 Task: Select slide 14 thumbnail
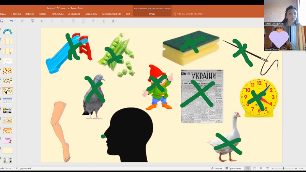coord(8,160)
